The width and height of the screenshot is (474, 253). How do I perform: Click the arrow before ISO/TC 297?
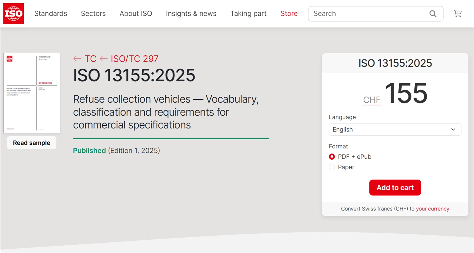(104, 59)
